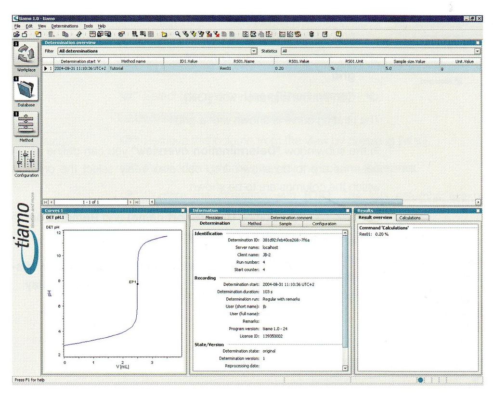Maximize the Determination overview subwindow
This screenshot has height=395, width=493.
tap(478, 43)
